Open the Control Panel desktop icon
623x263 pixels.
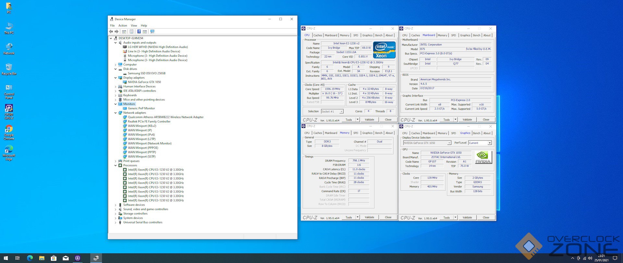click(x=9, y=92)
